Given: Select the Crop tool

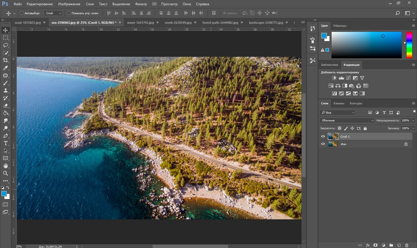Looking at the screenshot, I should [6, 60].
